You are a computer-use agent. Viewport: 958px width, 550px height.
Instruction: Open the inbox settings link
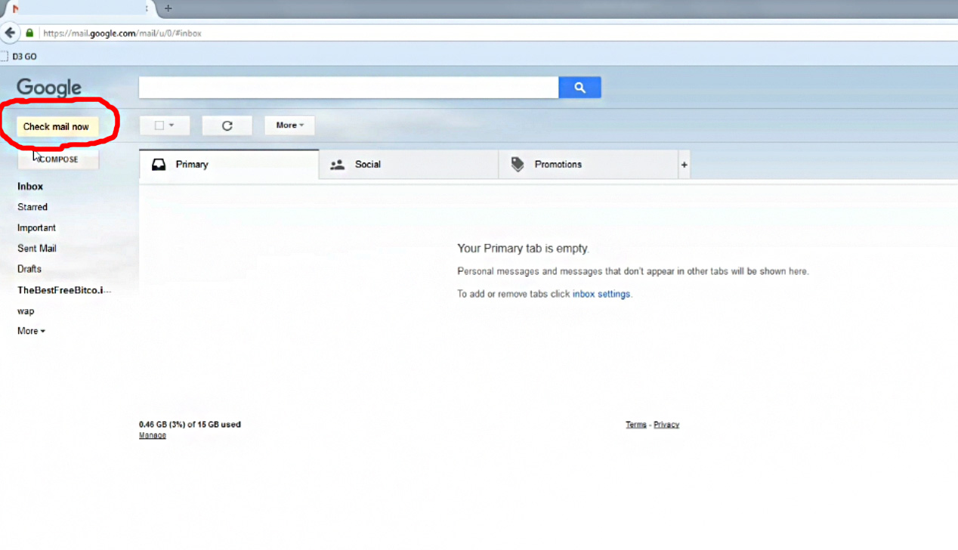pos(601,293)
